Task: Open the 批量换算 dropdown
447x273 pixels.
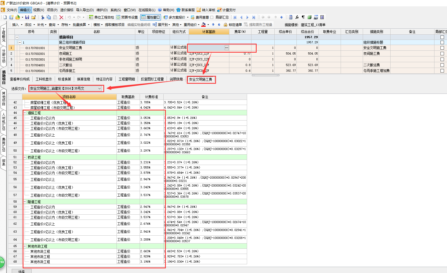Action: click(x=81, y=25)
